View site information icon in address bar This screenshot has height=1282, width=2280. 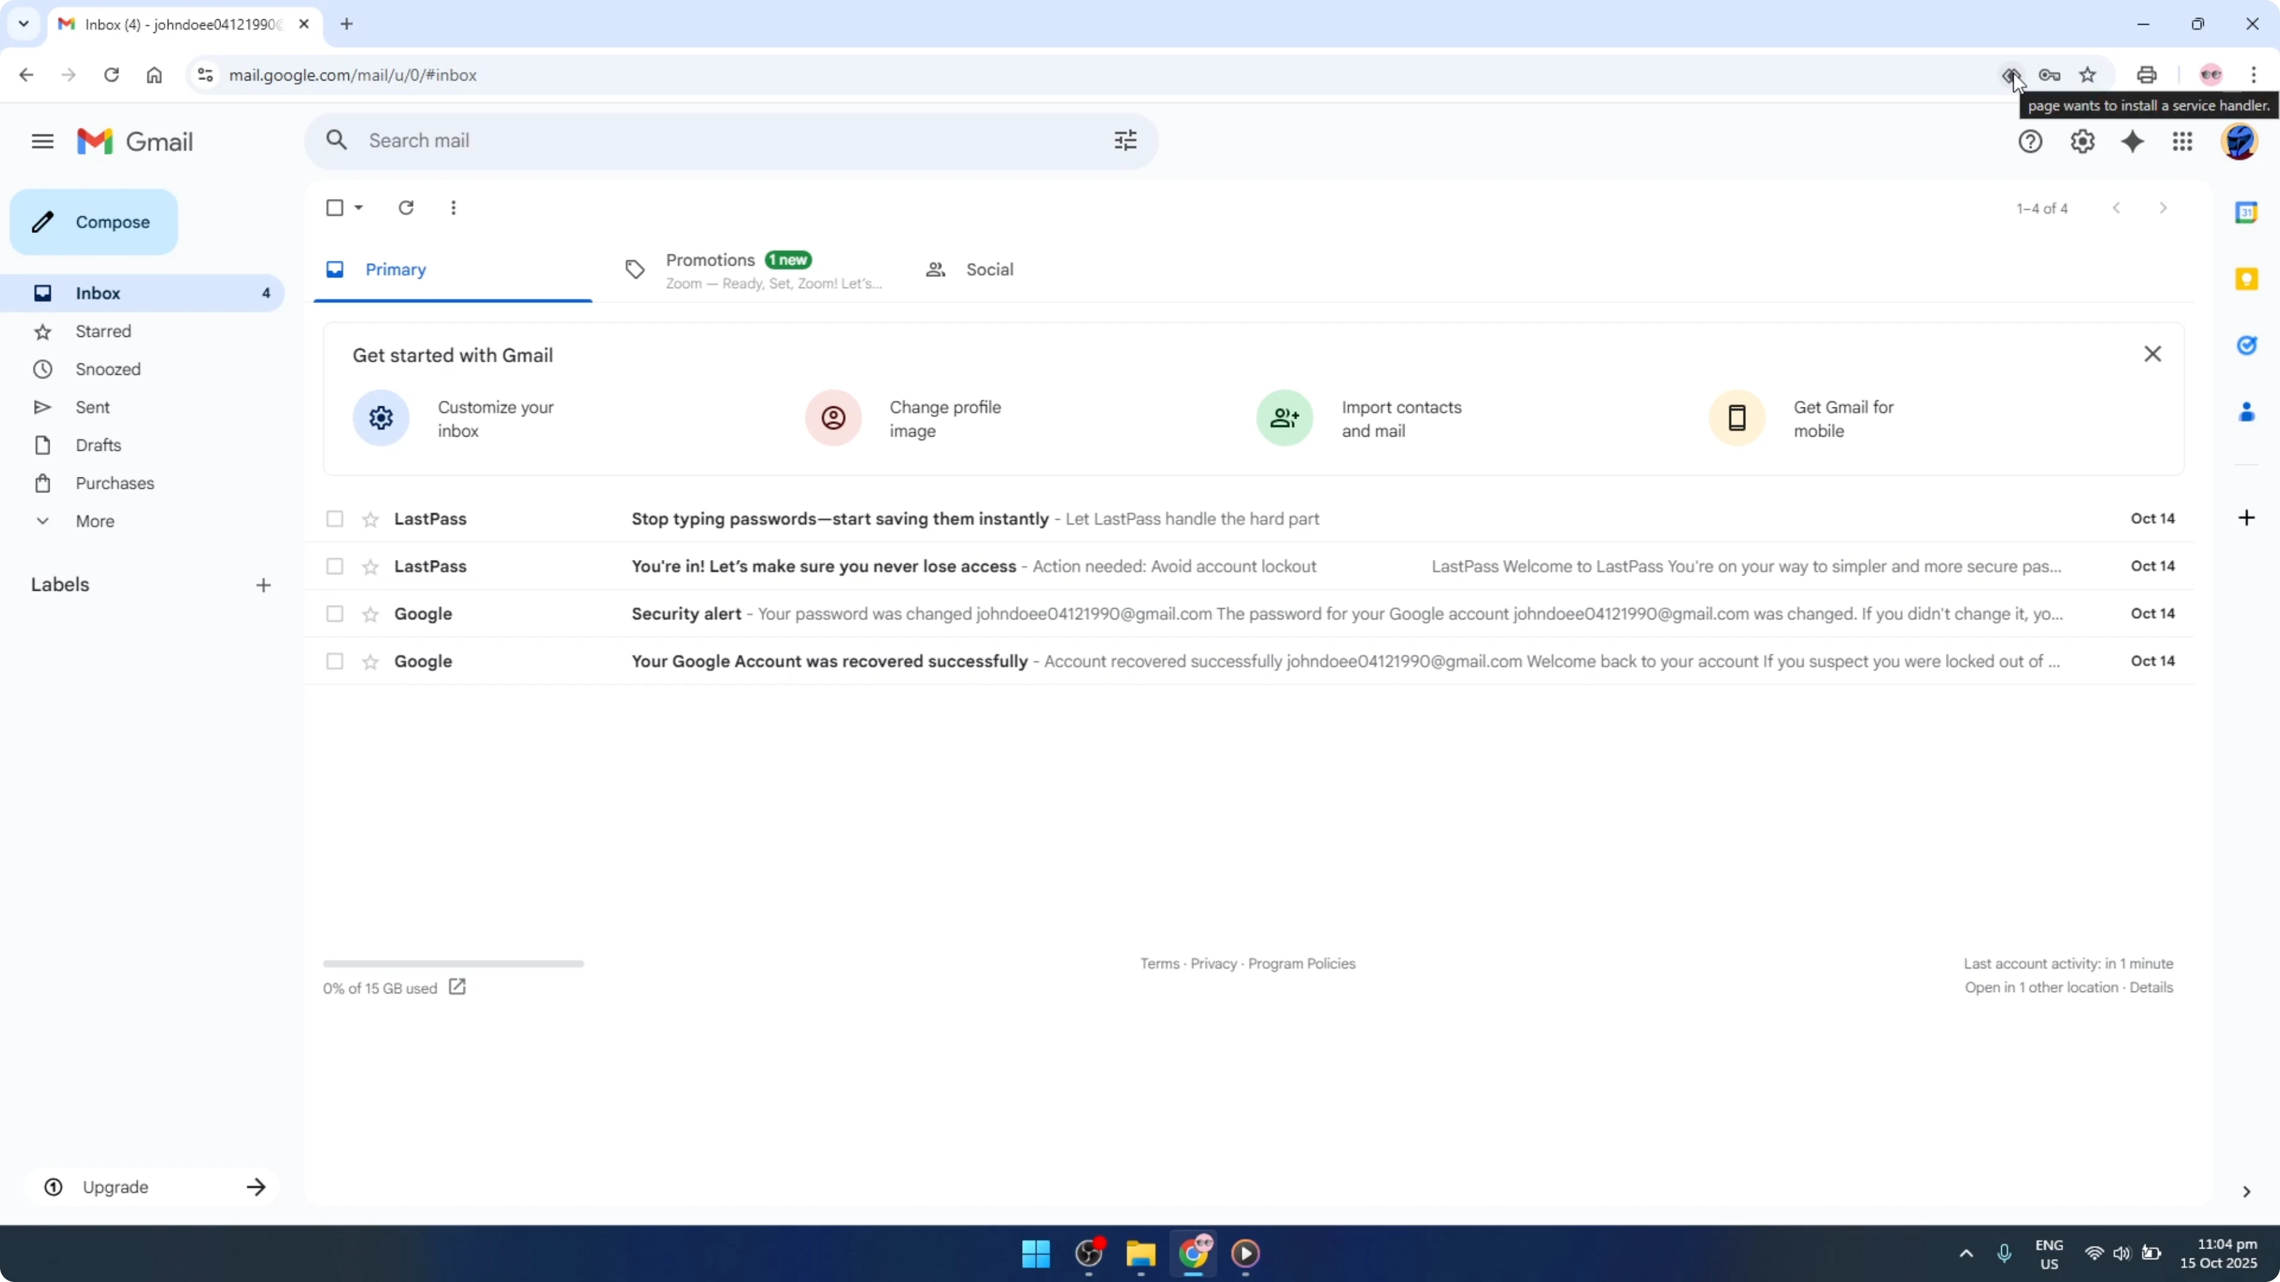(x=205, y=75)
